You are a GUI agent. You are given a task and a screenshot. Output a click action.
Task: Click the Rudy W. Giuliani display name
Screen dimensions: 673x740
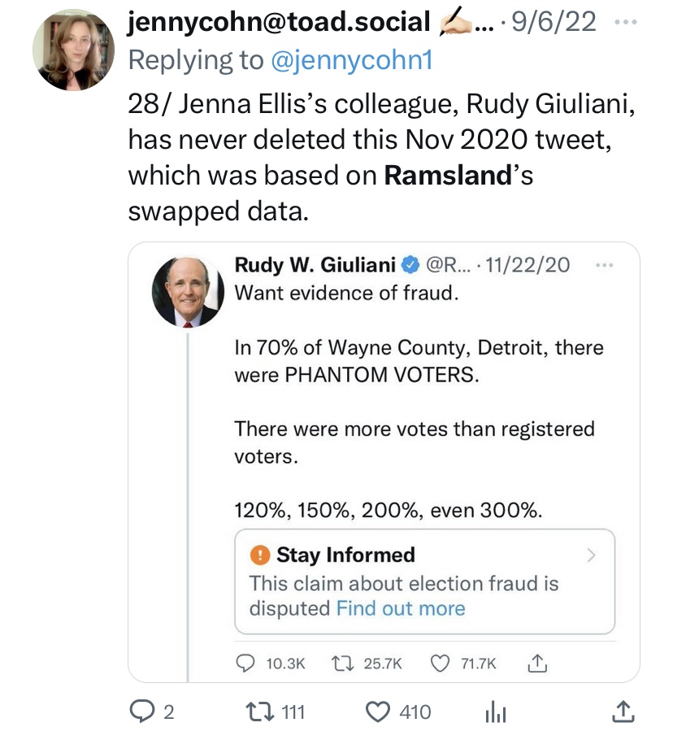[x=315, y=265]
